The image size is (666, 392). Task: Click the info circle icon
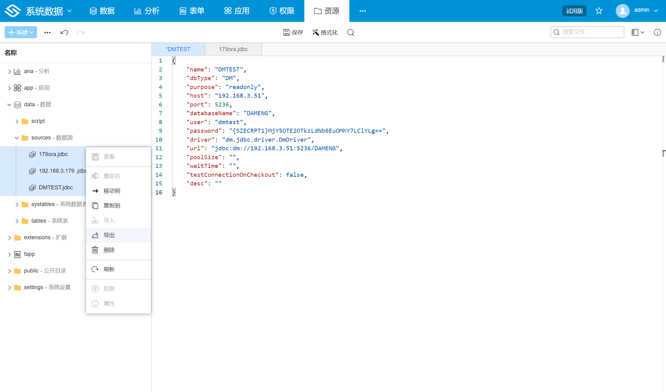coord(657,32)
